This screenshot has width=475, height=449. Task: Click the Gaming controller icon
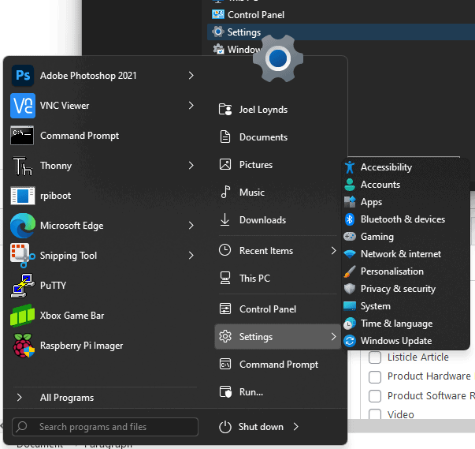[350, 236]
